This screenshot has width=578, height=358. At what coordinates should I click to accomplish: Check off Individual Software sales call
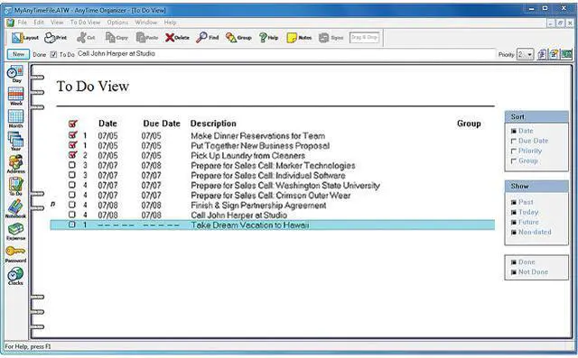(72, 175)
